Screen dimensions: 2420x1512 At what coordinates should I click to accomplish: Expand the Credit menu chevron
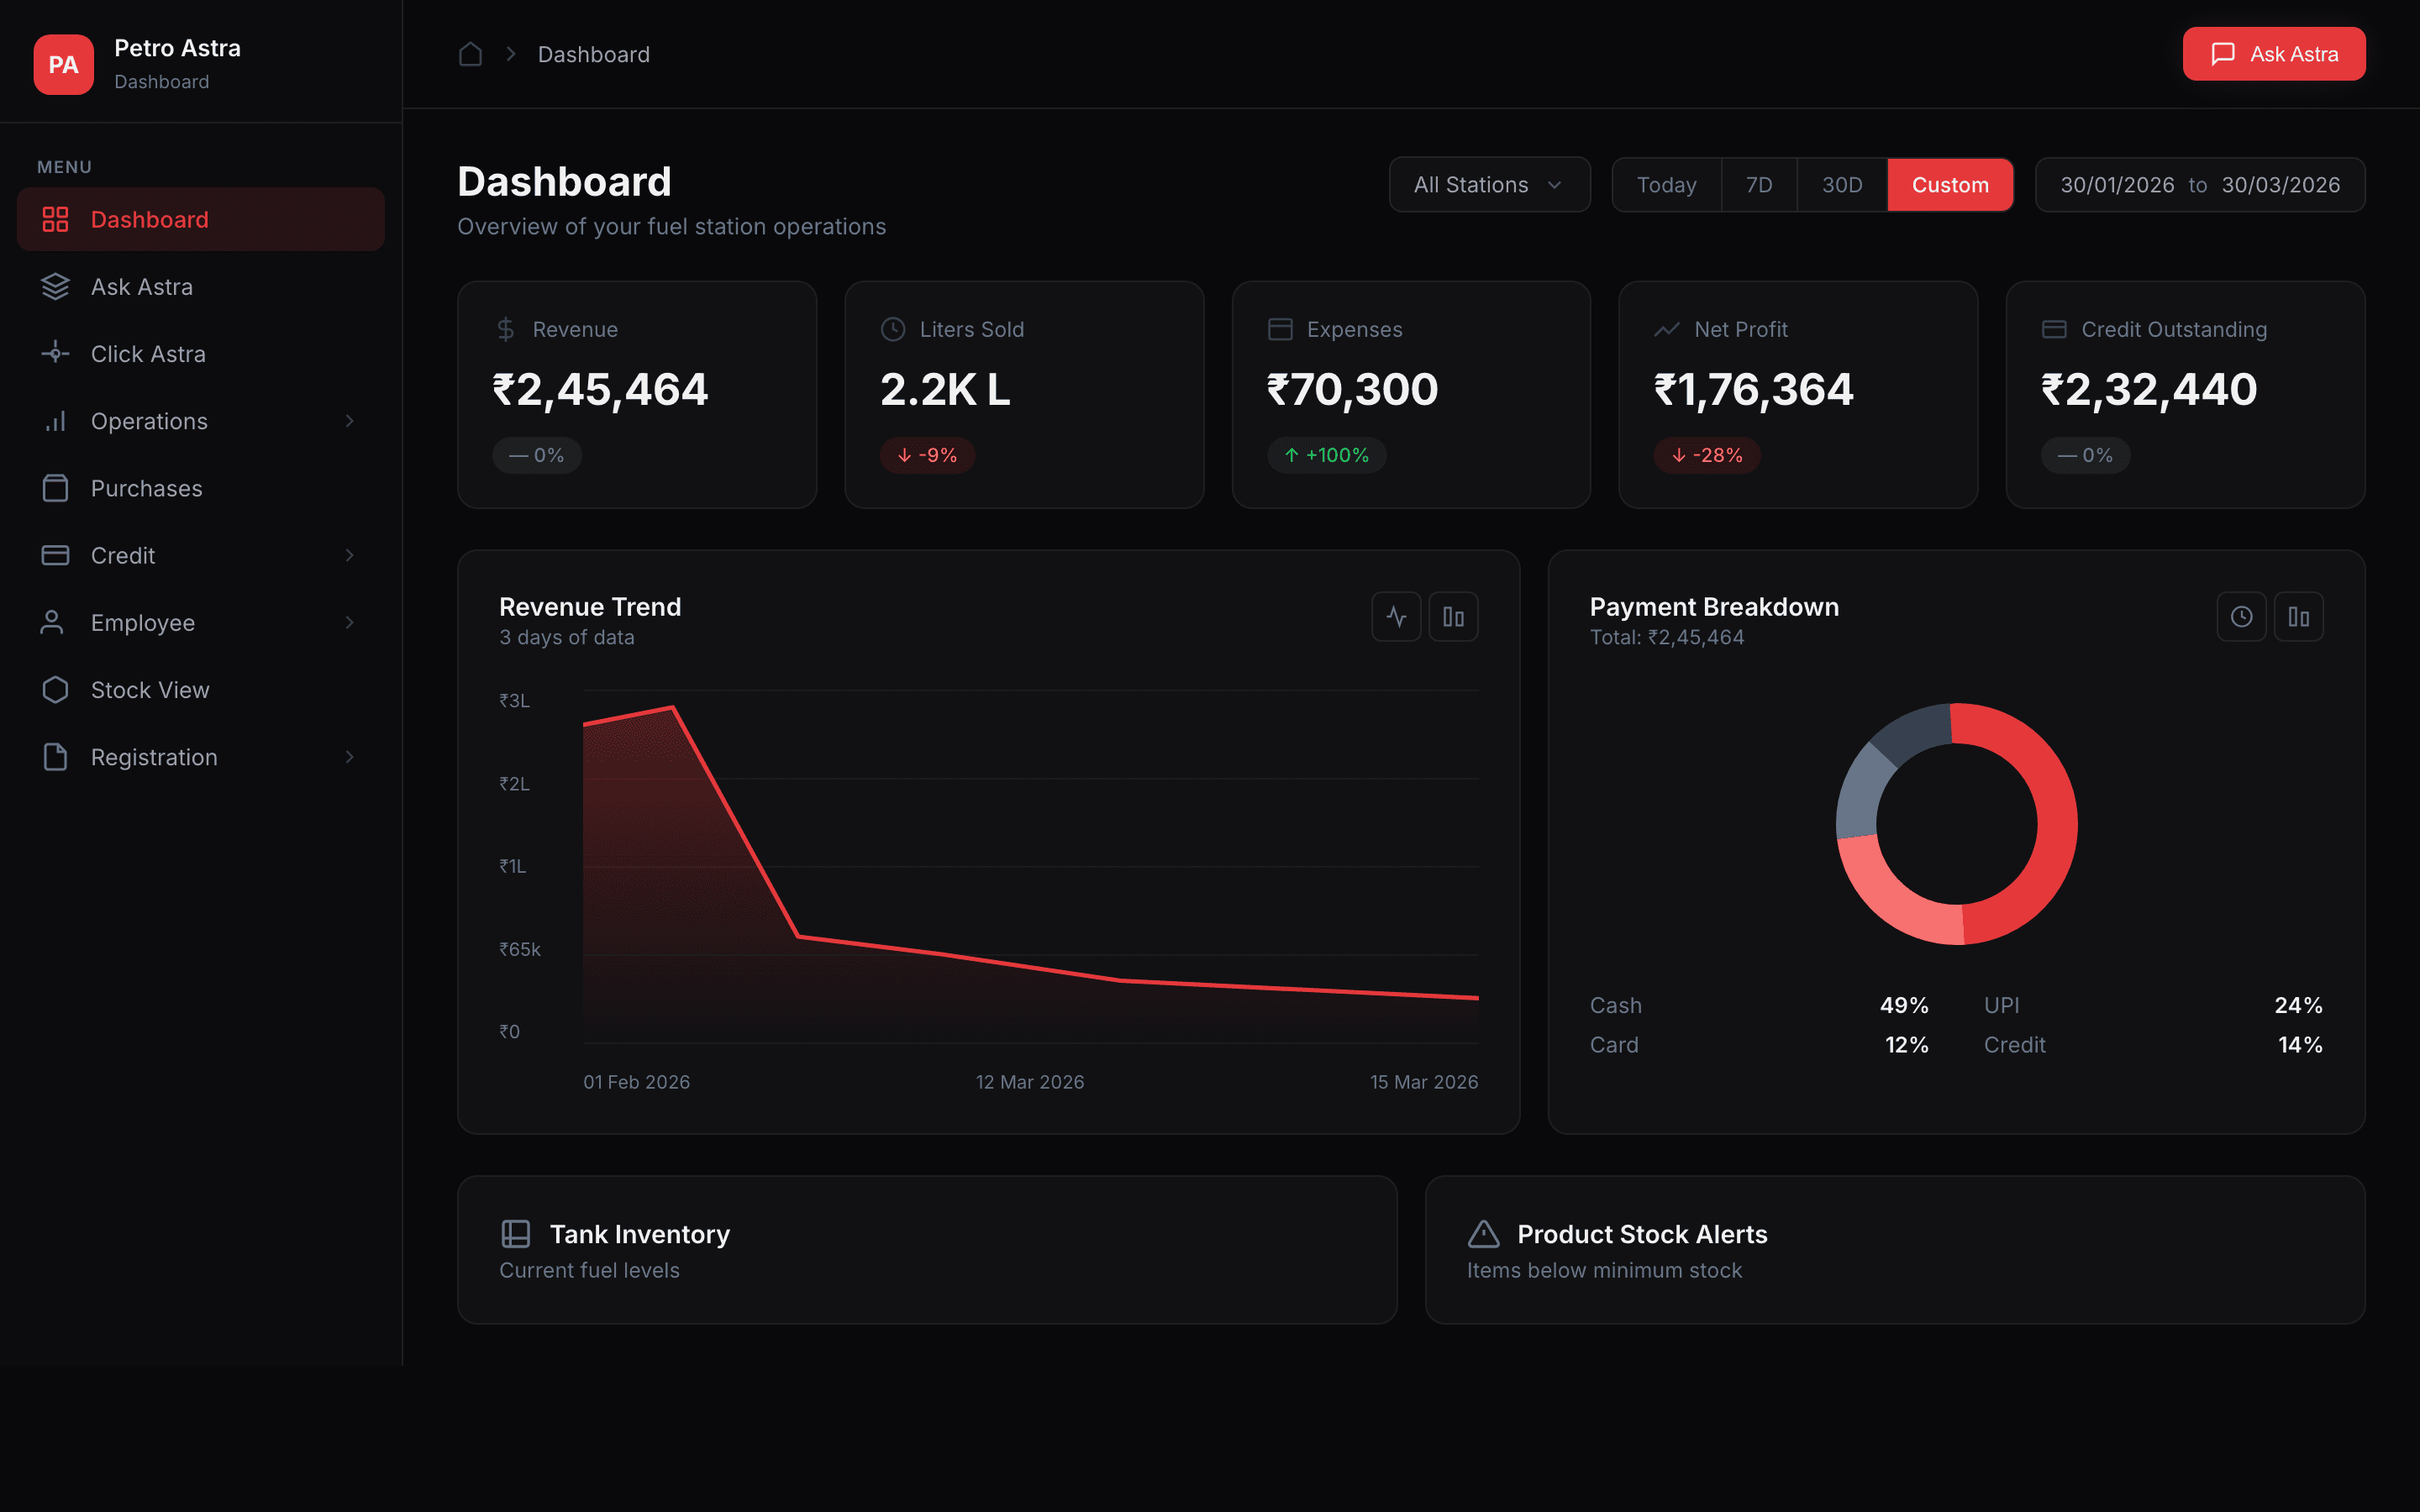coord(349,555)
